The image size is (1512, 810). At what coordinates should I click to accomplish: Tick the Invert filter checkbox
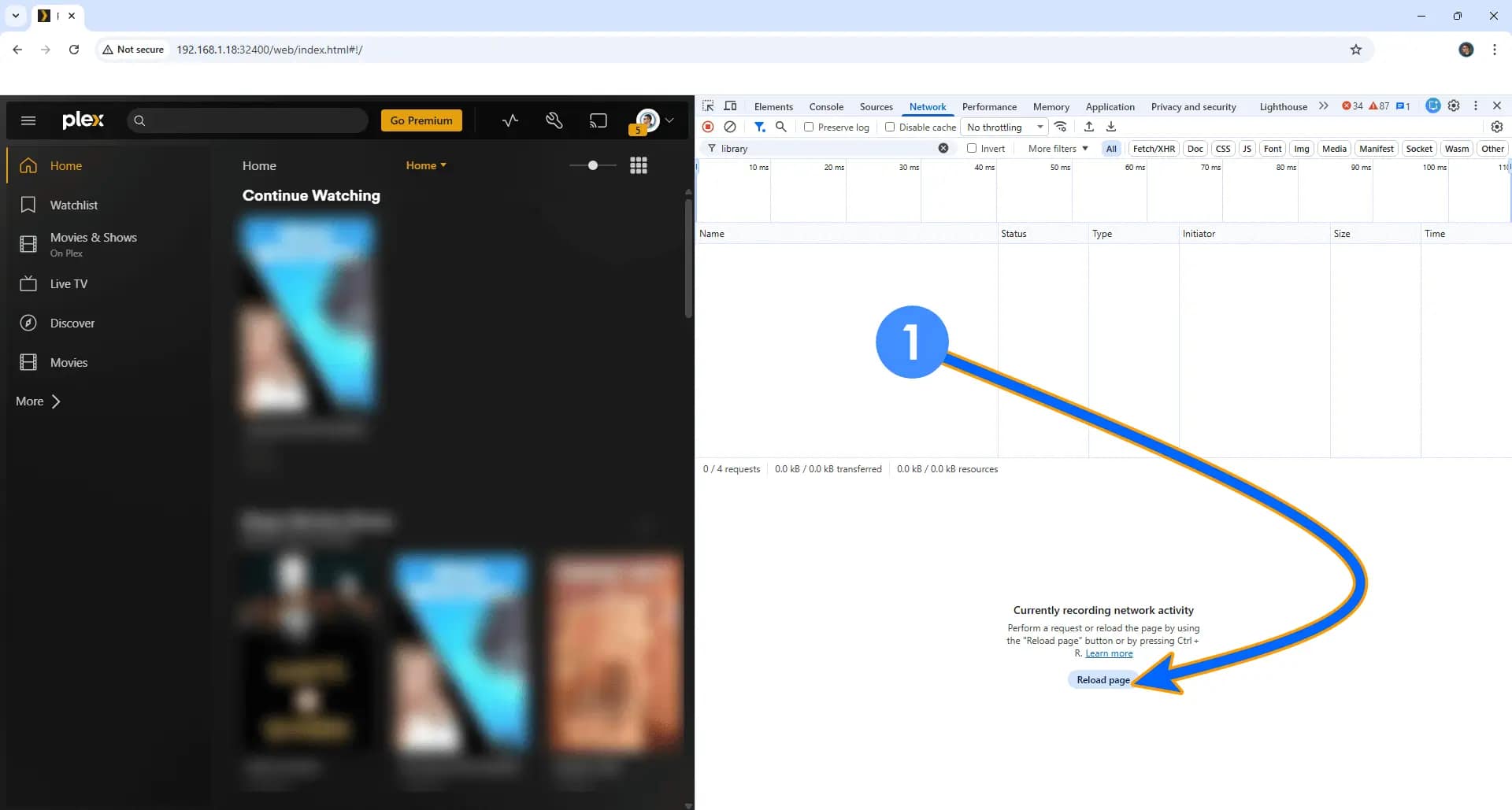tap(972, 149)
